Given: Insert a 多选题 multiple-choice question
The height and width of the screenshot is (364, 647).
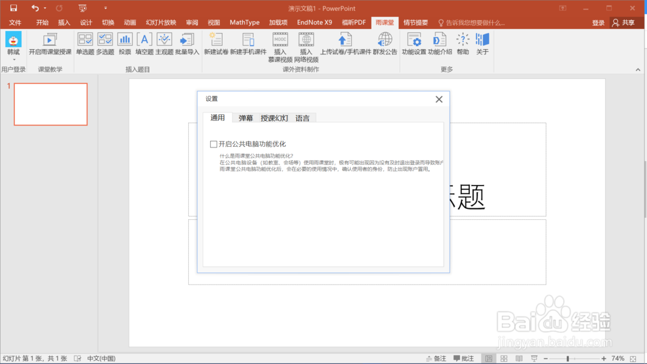Looking at the screenshot, I should 105,44.
